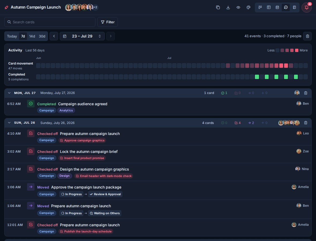Open 'Lock the autumn campaign brief' card
This screenshot has width=316, height=241.
89,152
